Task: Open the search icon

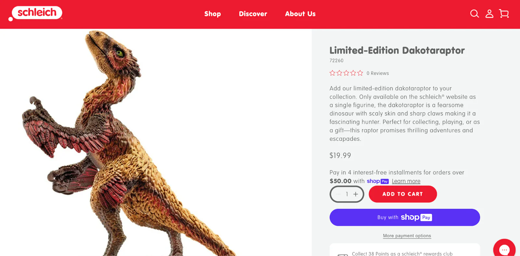Action: click(474, 14)
